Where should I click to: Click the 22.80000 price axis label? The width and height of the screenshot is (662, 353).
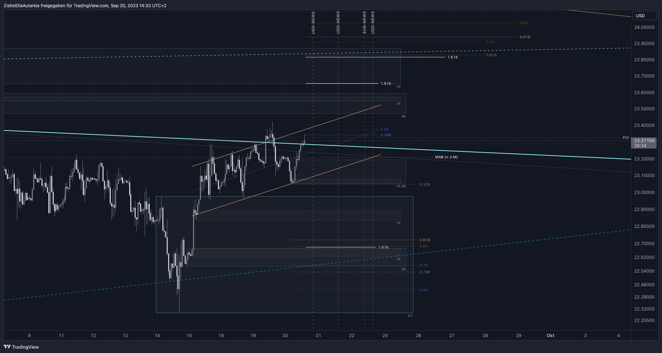pyautogui.click(x=644, y=226)
